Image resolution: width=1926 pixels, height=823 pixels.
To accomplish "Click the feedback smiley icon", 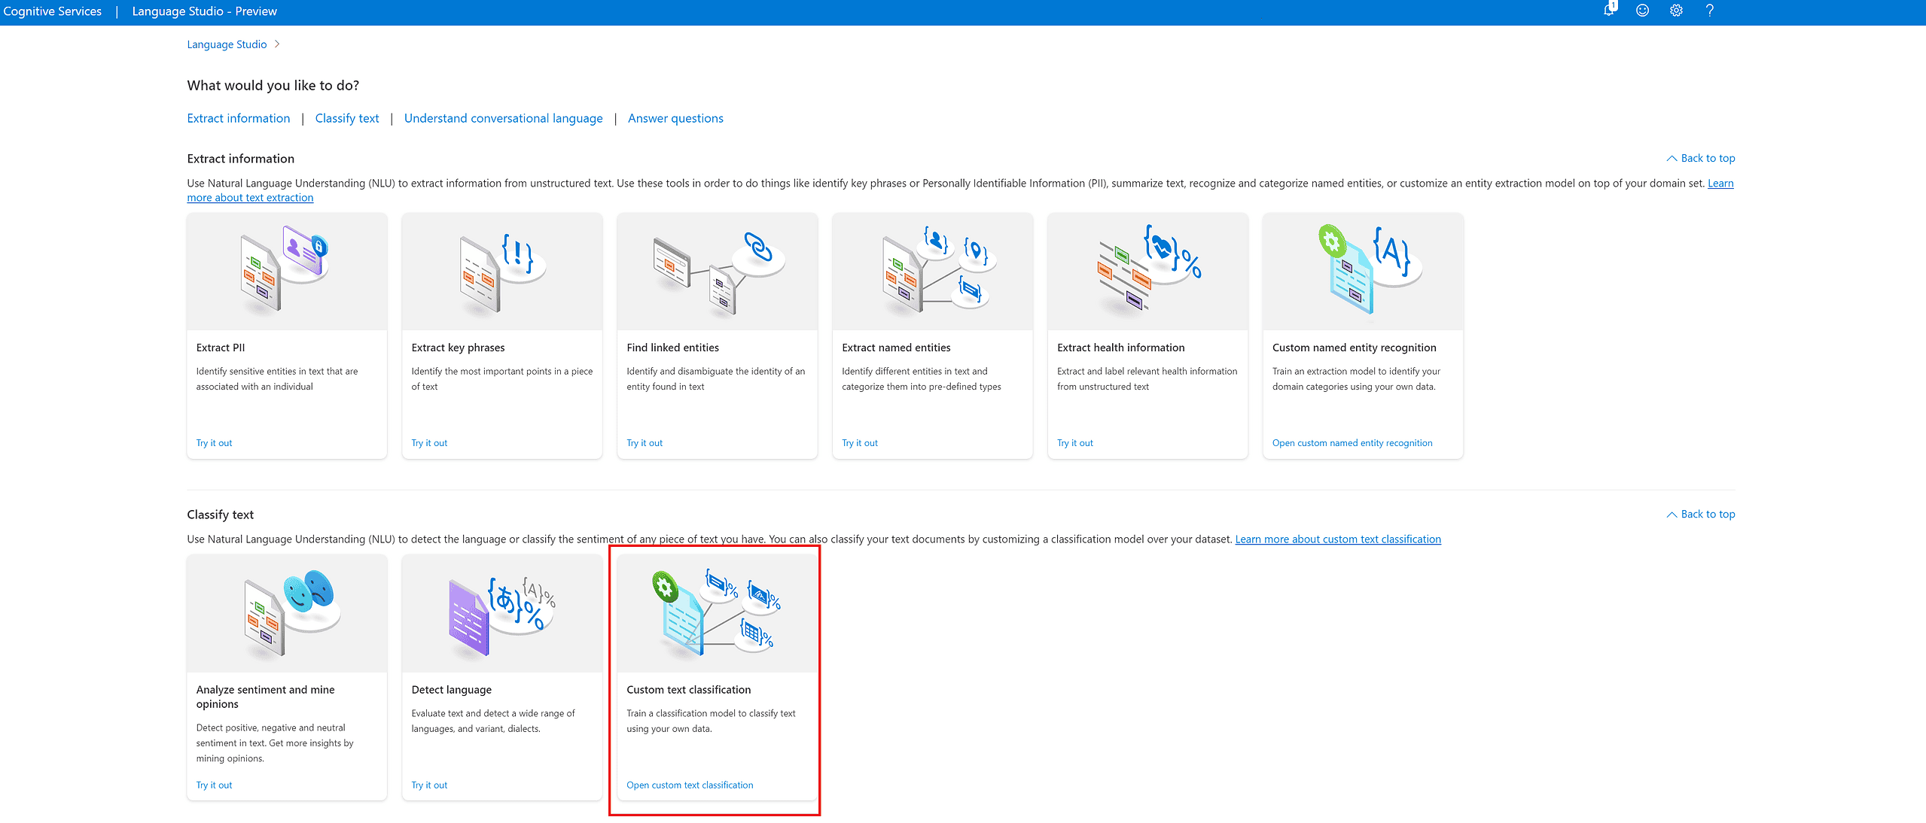I will coord(1642,11).
